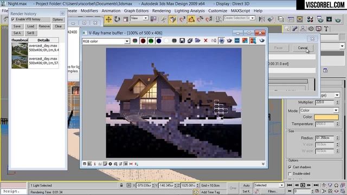Open the MAXScript menu
The width and height of the screenshot is (347, 195).
point(240,11)
